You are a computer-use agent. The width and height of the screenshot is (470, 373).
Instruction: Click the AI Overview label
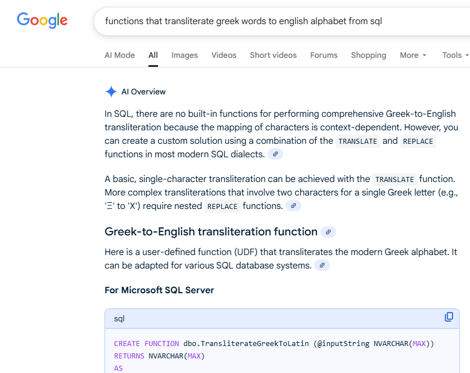pos(143,92)
